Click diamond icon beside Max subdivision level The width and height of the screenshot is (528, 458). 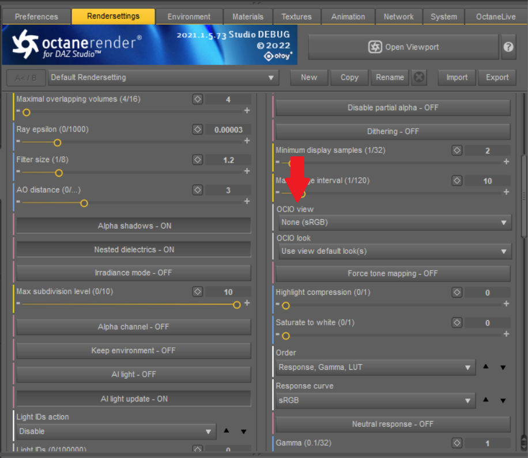(x=198, y=291)
